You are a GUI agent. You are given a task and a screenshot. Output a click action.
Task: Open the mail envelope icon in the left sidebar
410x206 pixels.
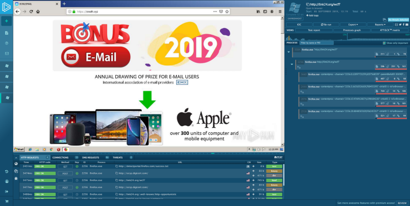point(7,54)
